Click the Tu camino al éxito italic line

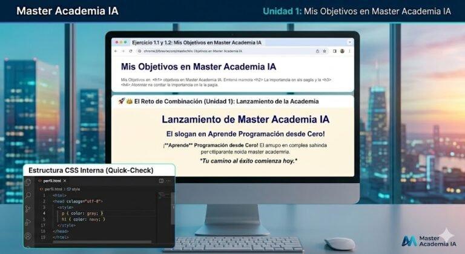coord(248,161)
